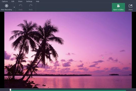Viewport: 136px width, 91px height.
Task: Click the green Open in Editor button
Action: pos(118,7)
